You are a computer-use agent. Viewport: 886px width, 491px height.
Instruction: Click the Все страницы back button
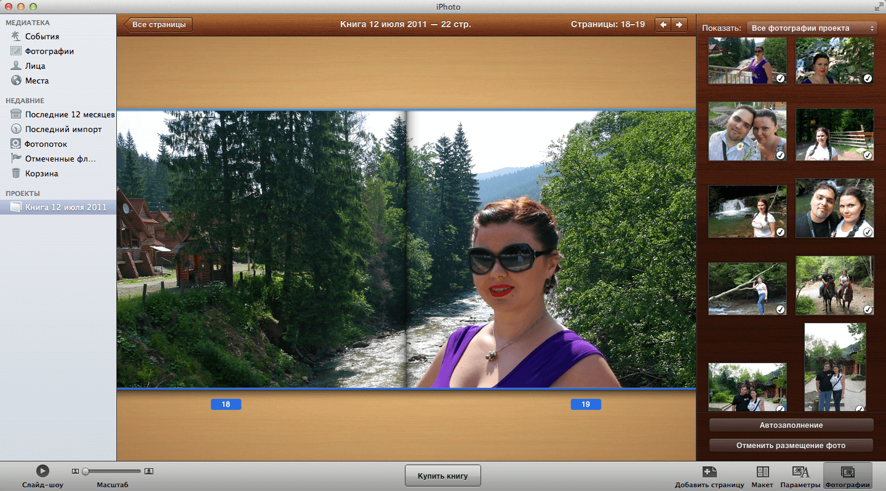point(159,25)
